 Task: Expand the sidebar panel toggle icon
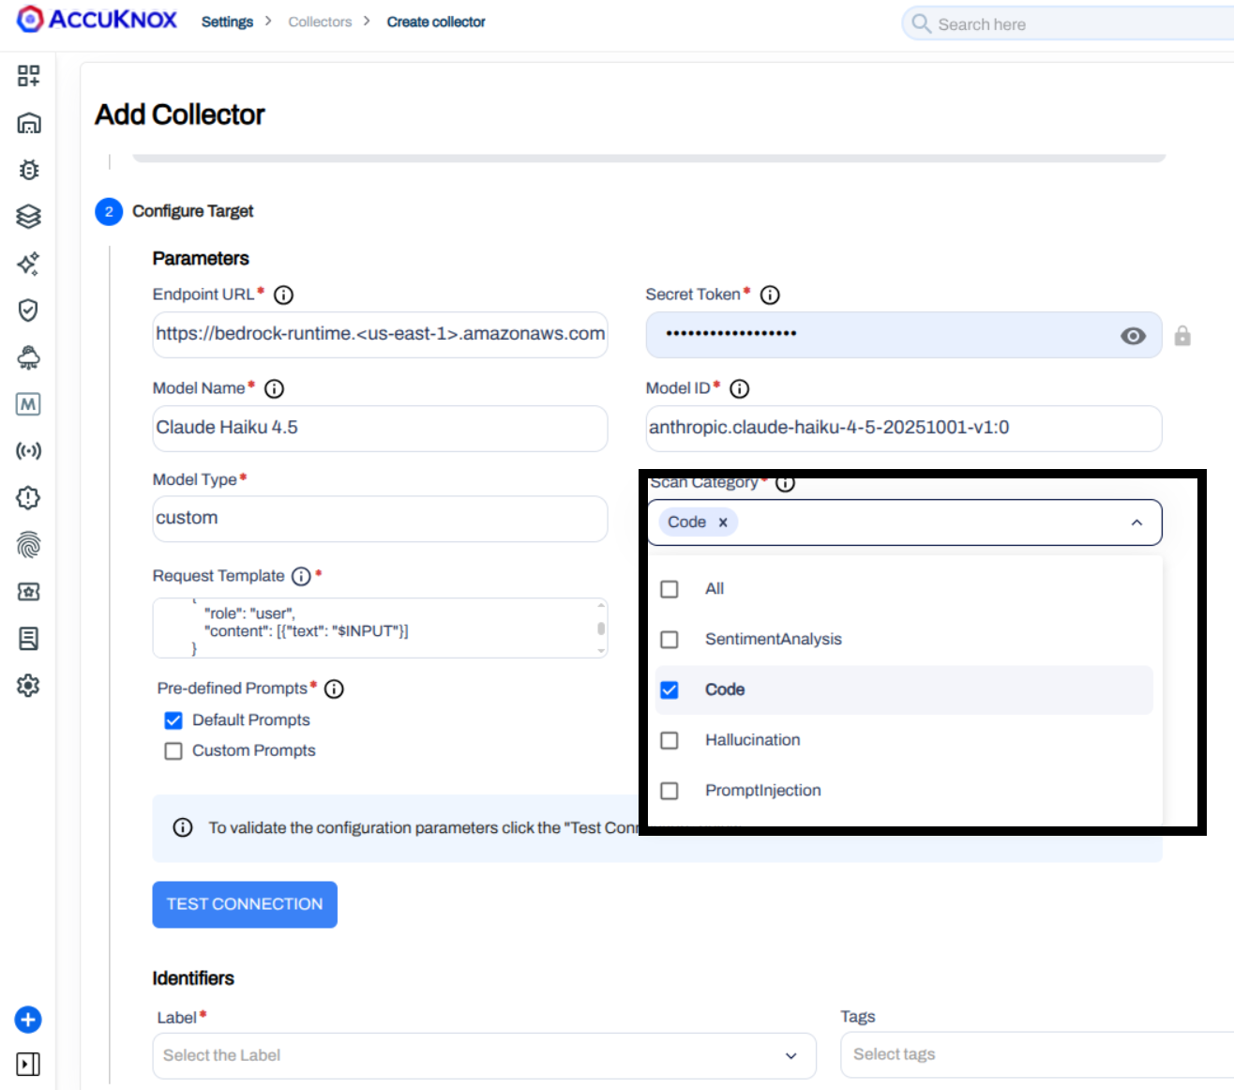(x=28, y=1065)
